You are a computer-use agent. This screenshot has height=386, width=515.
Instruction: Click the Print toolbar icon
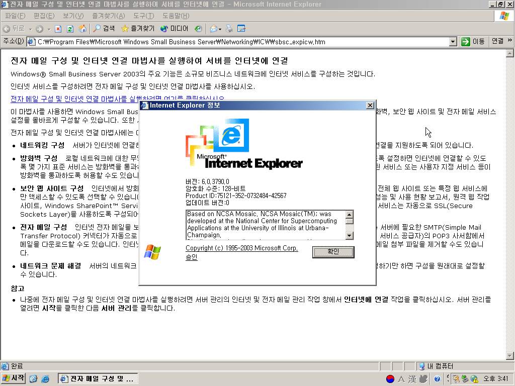[229, 29]
